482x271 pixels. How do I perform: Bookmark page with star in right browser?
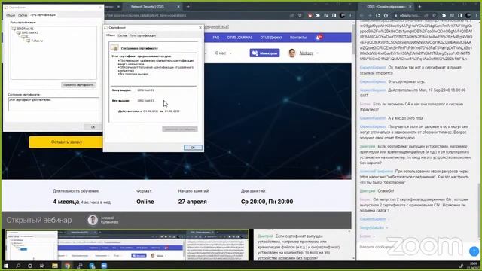point(434,15)
